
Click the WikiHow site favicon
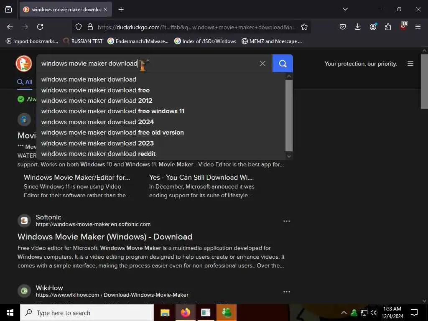(x=24, y=291)
